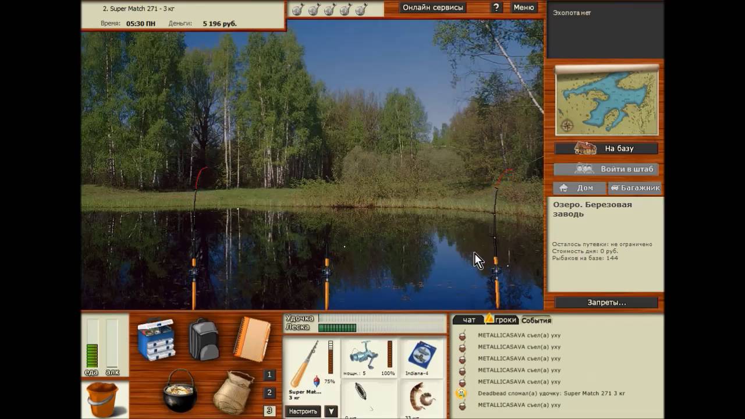Click the Настроить button
Screen dimensions: 745x419
tap(303, 411)
